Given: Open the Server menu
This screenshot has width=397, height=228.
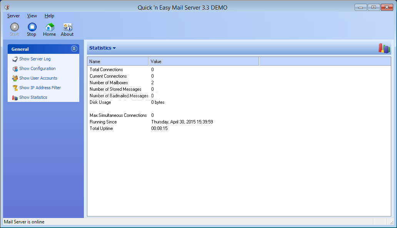Looking at the screenshot, I should click(13, 16).
